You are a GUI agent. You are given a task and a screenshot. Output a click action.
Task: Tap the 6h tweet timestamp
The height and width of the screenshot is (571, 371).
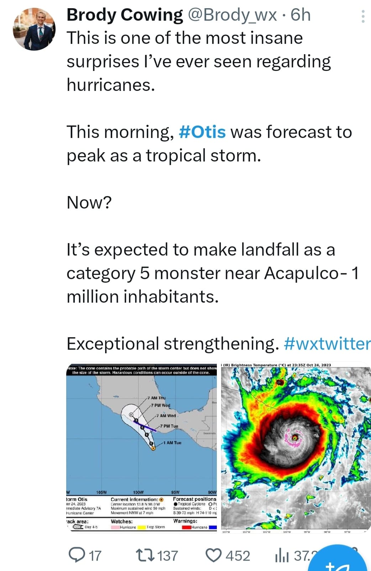pyautogui.click(x=301, y=15)
